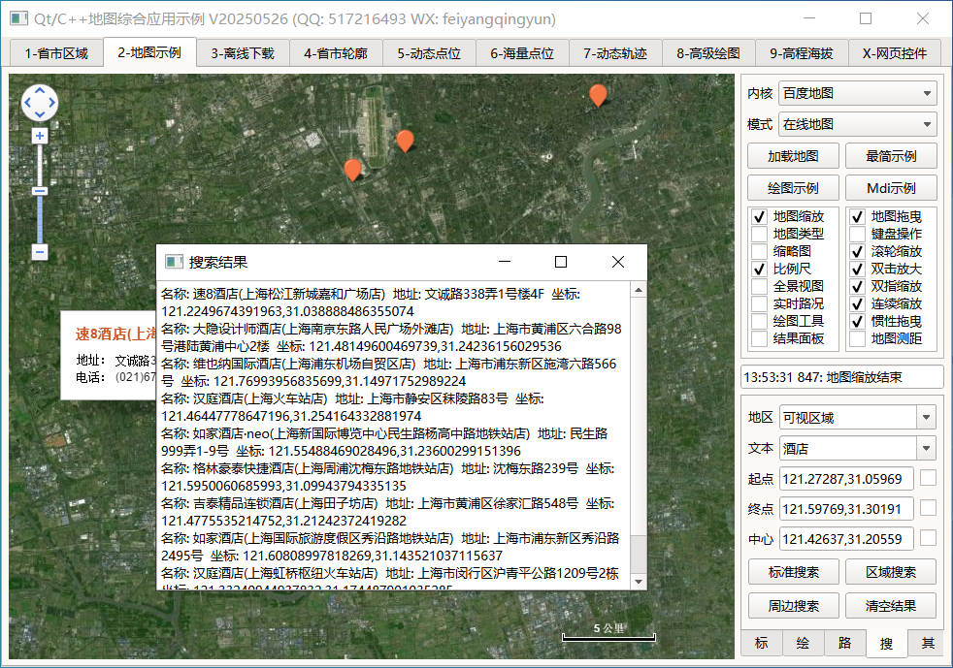Uncheck the 地图拖曳 checkbox
The height and width of the screenshot is (668, 953).
857,217
